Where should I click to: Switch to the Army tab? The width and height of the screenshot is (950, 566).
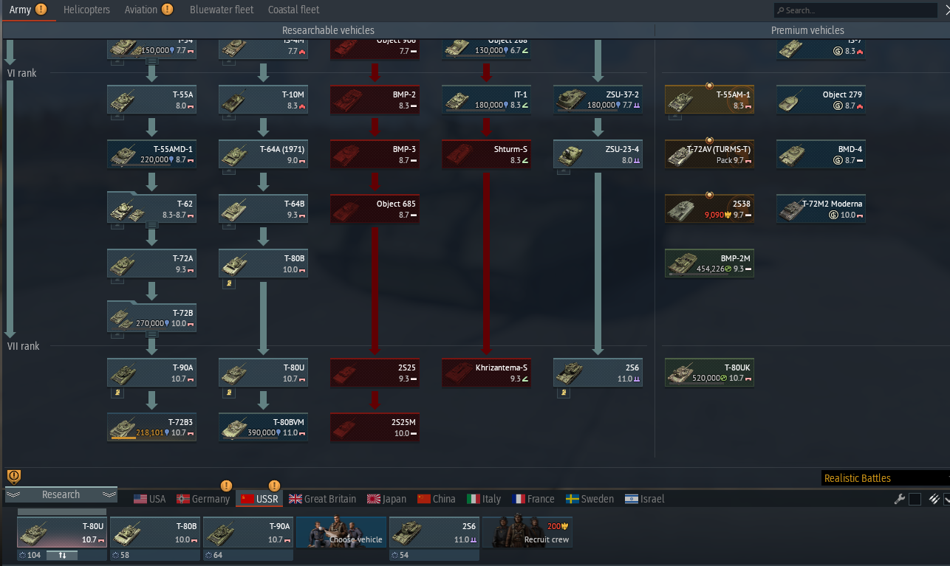tap(28, 10)
